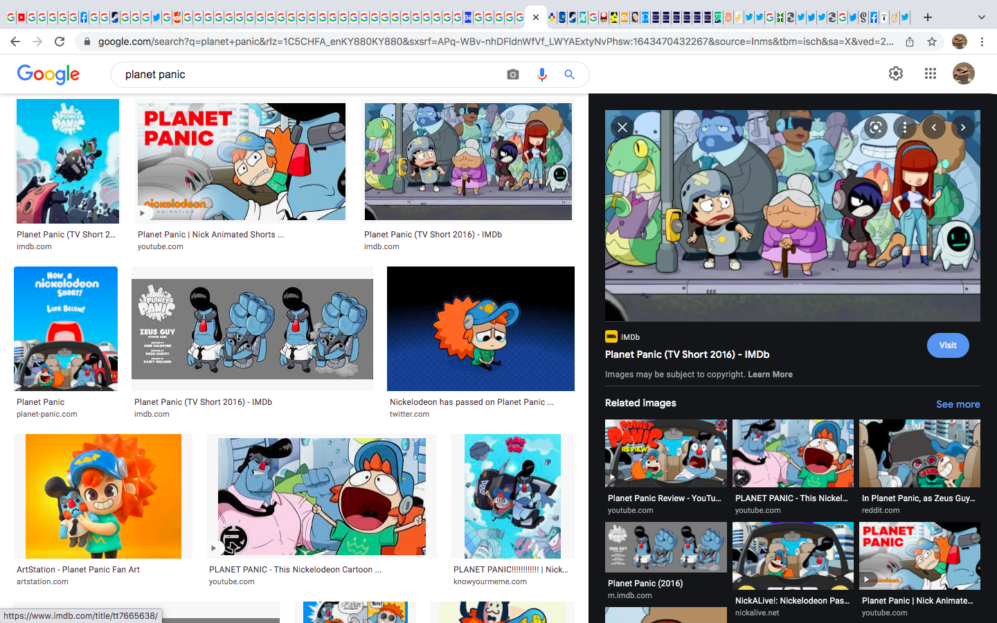
Task: Open the knowyourmeme.com result thumbnail
Action: [512, 496]
